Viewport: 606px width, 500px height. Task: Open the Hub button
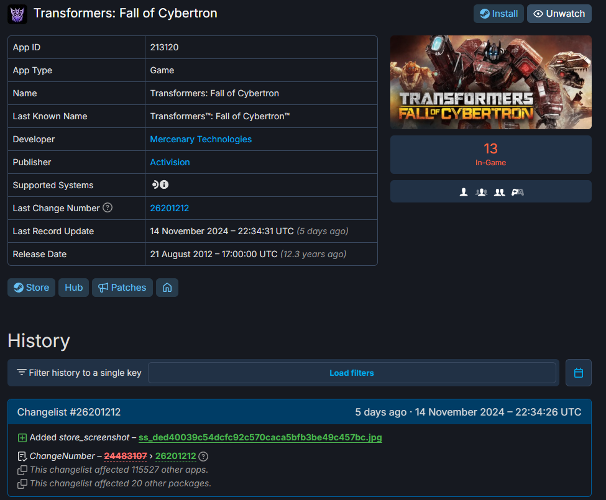coord(73,288)
